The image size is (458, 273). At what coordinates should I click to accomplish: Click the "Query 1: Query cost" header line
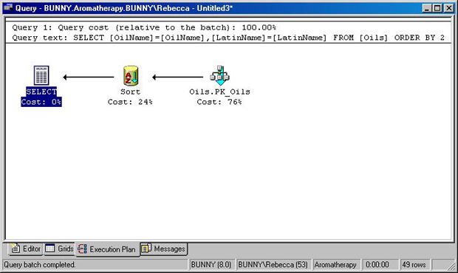point(144,28)
